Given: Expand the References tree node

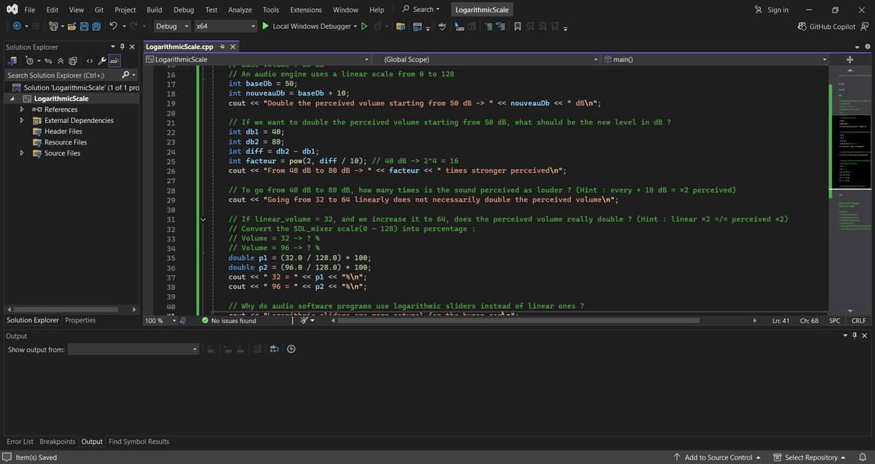Looking at the screenshot, I should [22, 109].
